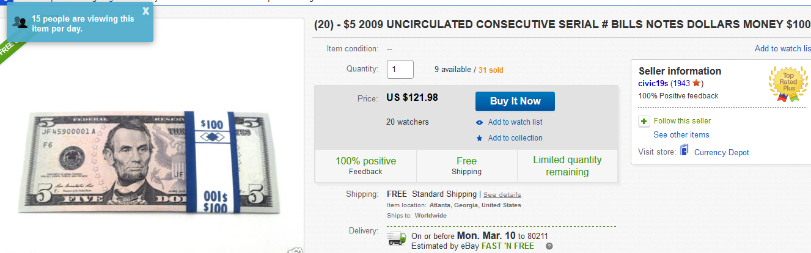The height and width of the screenshot is (253, 811).
Task: Click the store door icon beside Currency Depot
Action: [684, 152]
